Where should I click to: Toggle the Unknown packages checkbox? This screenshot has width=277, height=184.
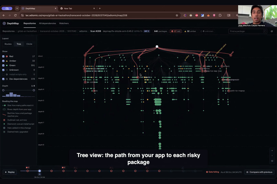(3, 70)
